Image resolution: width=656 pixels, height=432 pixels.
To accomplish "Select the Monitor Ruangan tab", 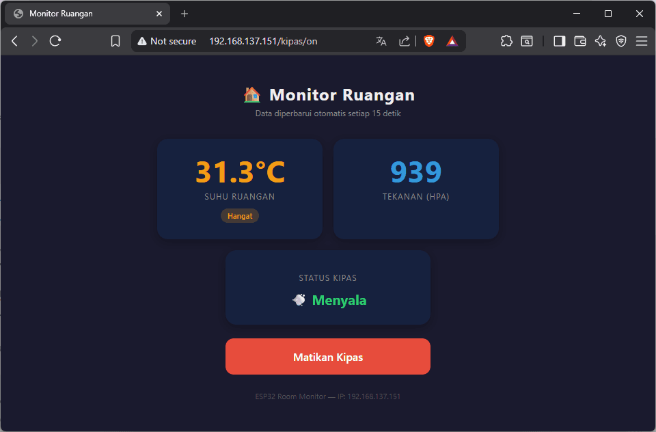I will click(x=87, y=14).
